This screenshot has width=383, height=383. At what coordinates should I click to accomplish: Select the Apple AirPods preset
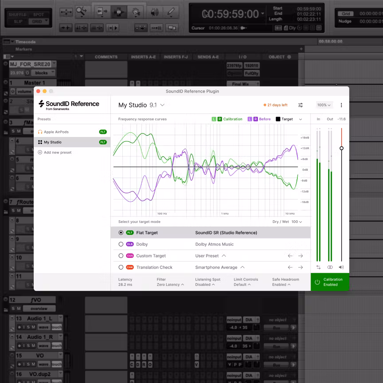[x=58, y=131]
